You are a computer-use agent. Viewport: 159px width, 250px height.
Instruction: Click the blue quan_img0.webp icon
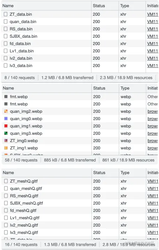pyautogui.click(x=6, y=119)
